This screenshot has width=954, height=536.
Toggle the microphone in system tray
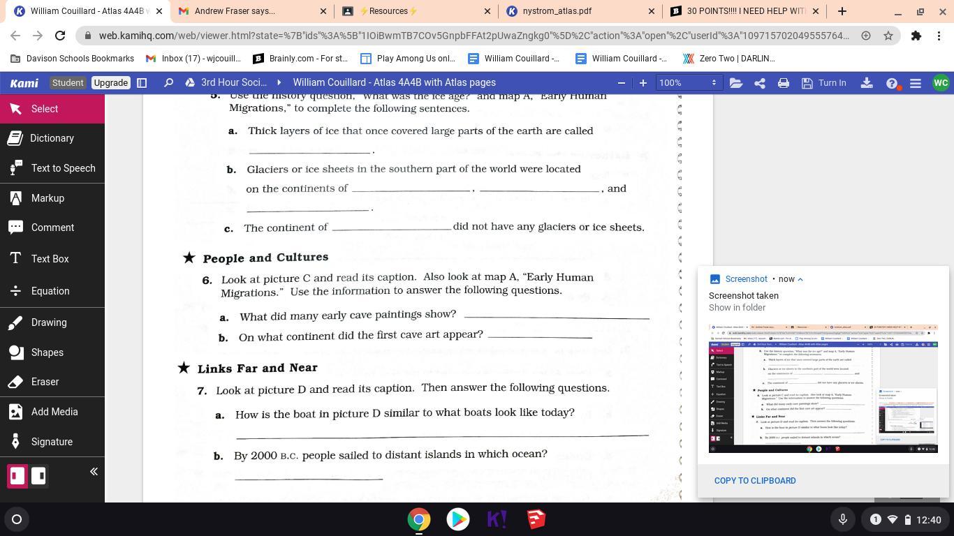(x=843, y=519)
